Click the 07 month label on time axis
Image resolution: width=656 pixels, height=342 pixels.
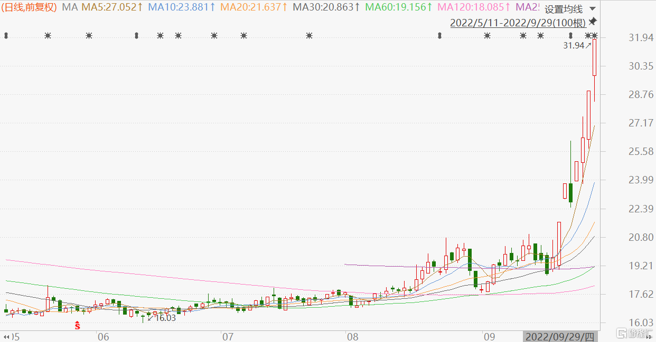227,336
